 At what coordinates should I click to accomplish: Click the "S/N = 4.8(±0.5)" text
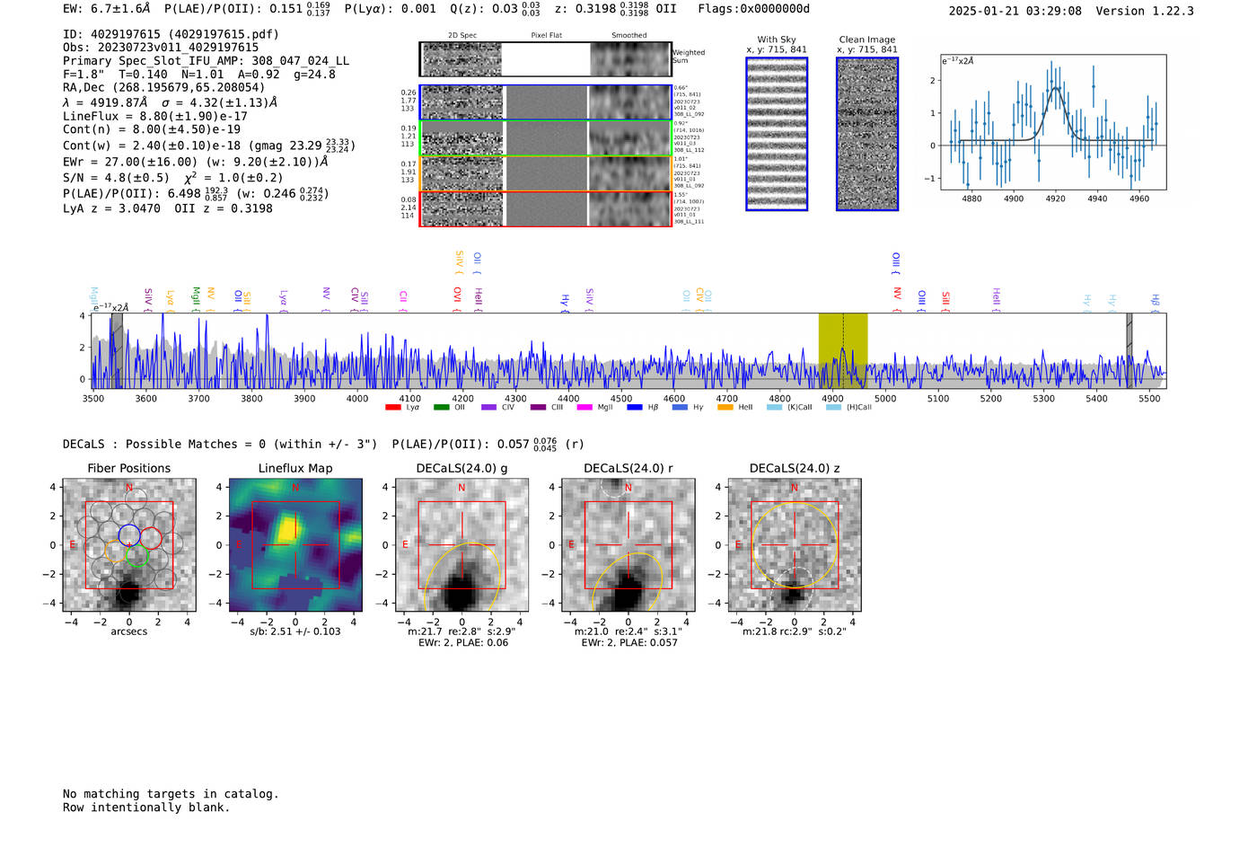[116, 178]
